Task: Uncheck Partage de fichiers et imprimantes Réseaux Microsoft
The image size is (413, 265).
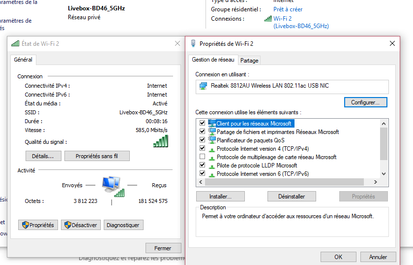Action: [x=202, y=131]
